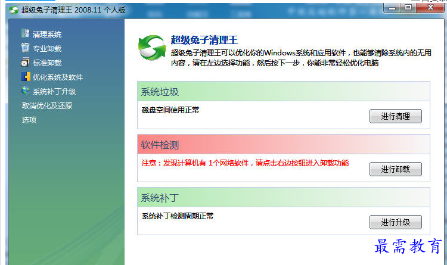Viewport: 447px width, 265px height.
Task: Open 选项 settings entry
Action: point(29,120)
